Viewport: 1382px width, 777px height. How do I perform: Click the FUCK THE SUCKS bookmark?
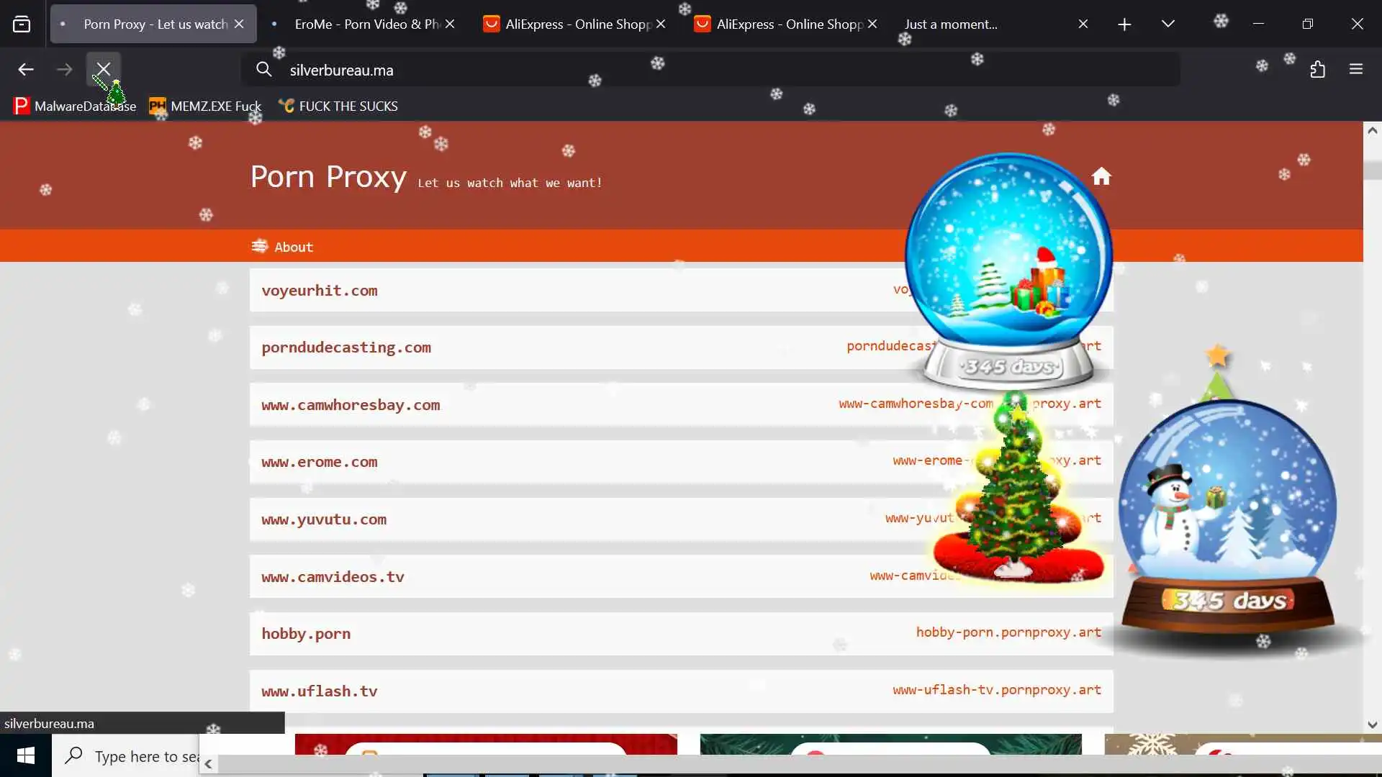pyautogui.click(x=338, y=106)
